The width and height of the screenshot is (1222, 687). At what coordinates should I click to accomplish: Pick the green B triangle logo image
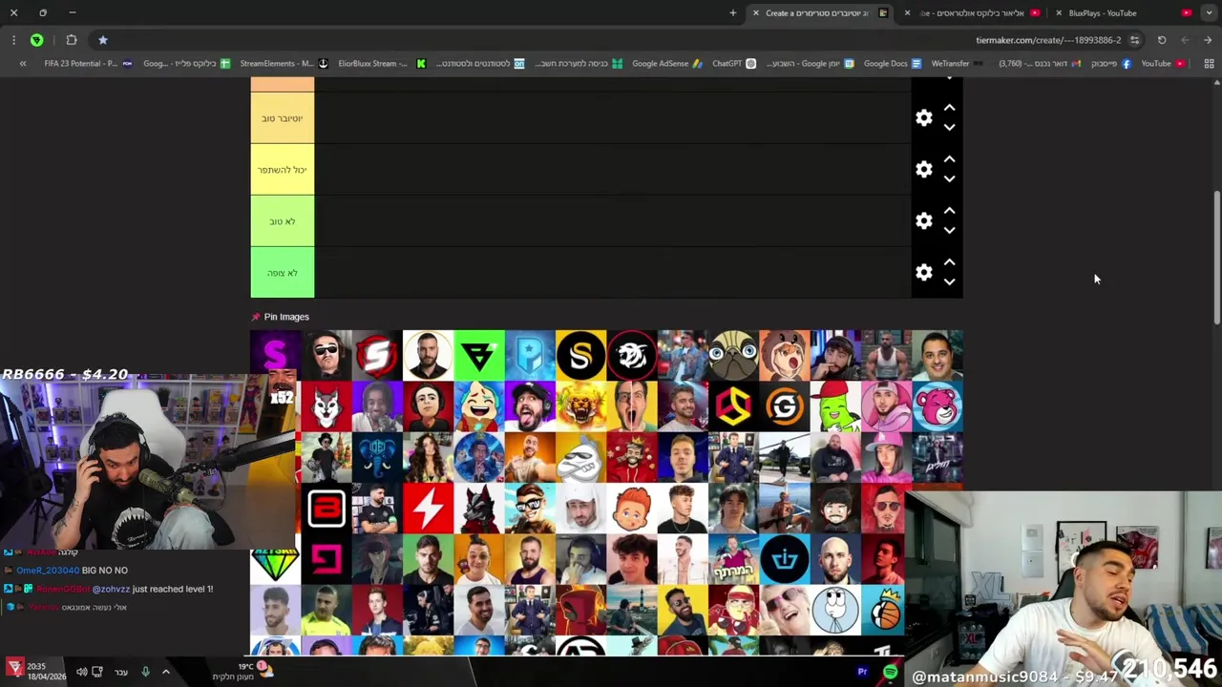[479, 355]
